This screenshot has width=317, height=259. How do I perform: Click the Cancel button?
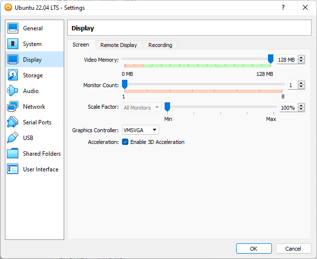click(x=293, y=249)
